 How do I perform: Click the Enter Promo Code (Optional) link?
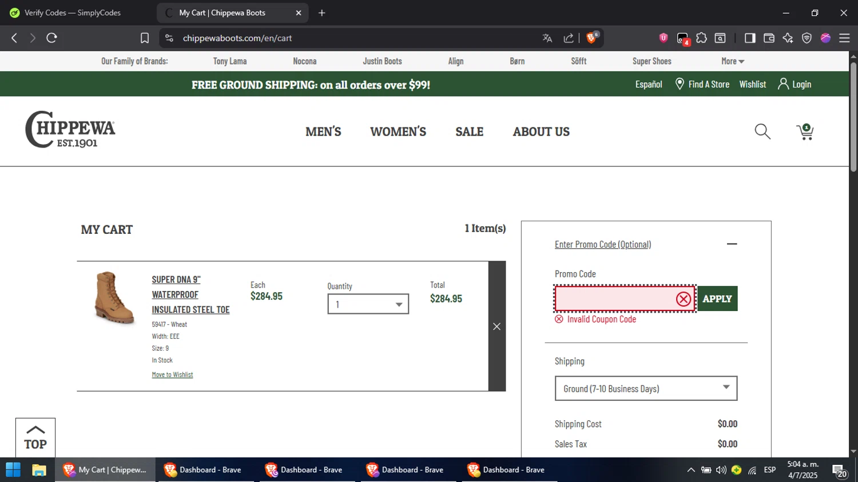tap(603, 244)
